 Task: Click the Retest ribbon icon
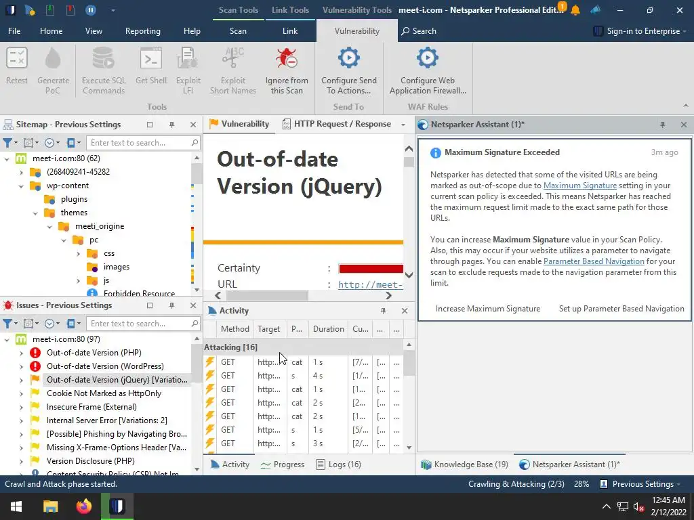coord(17,66)
